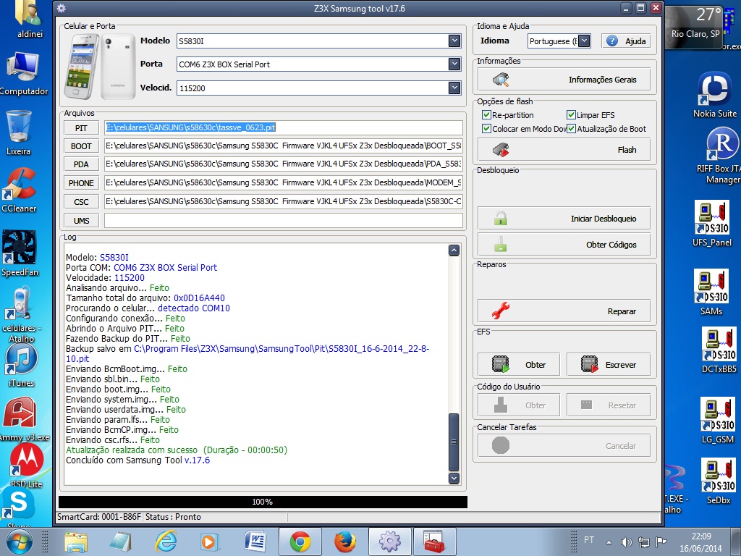Click the 100% progress bar
Viewport: 741px width, 556px height.
click(263, 502)
